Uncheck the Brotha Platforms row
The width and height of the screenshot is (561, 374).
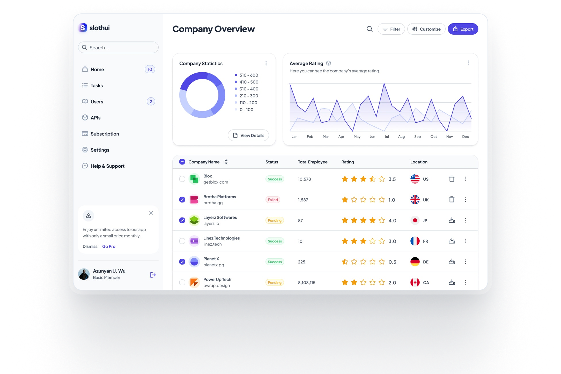pos(182,199)
